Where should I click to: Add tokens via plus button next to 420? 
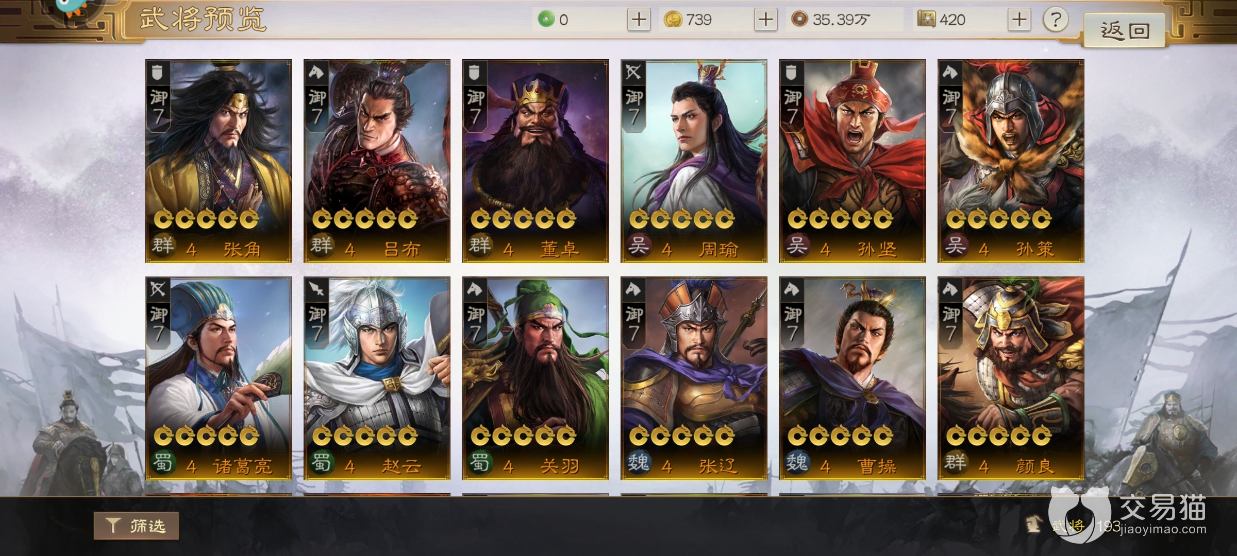1019,20
